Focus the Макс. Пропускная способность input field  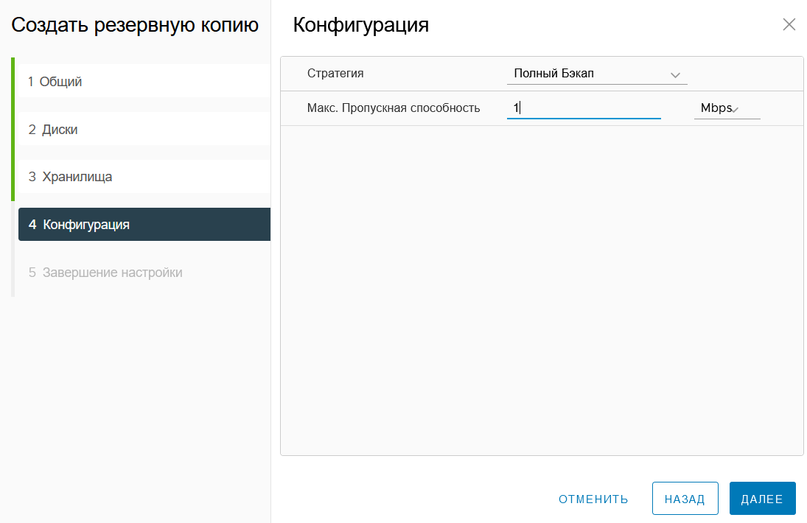(x=584, y=108)
